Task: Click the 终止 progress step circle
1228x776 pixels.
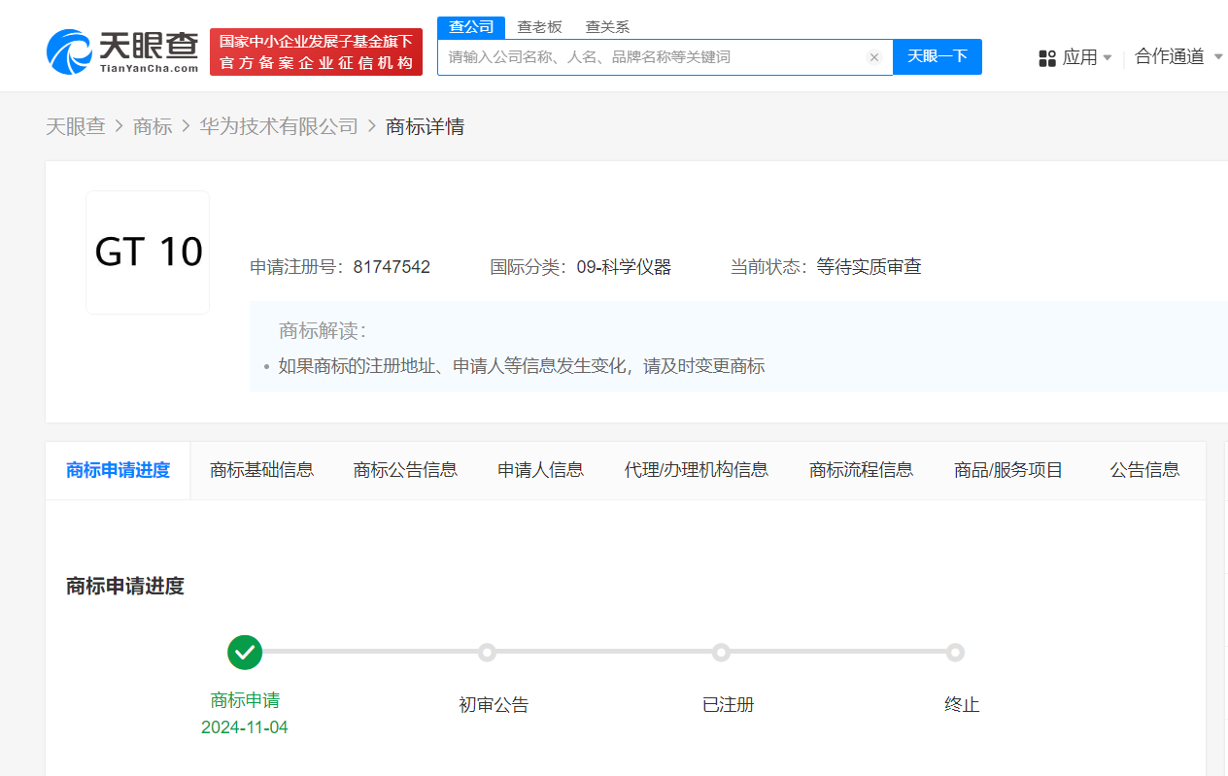Action: (955, 653)
